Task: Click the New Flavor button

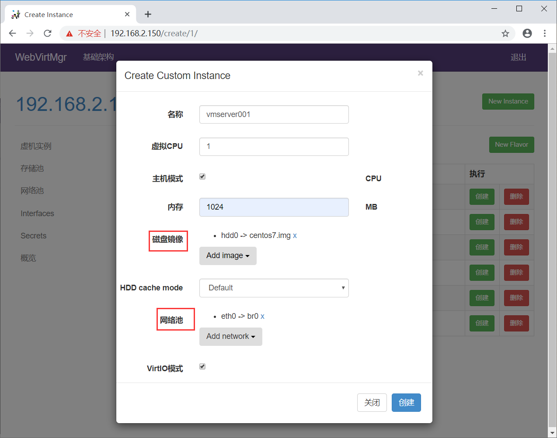Action: tap(512, 145)
